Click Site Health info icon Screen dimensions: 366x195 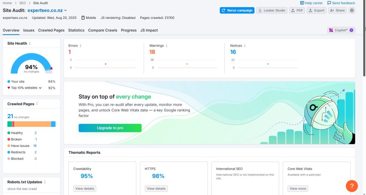pos(30,43)
